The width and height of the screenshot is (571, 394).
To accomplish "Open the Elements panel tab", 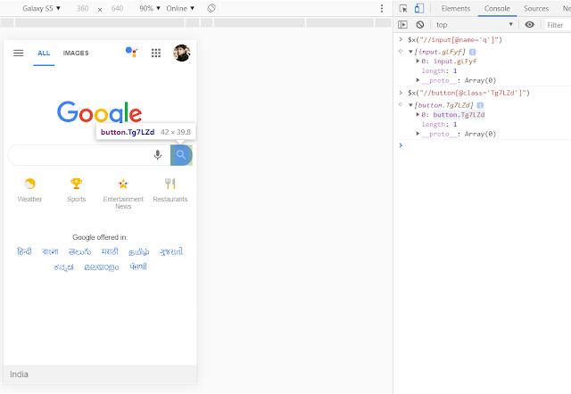I will 456,8.
